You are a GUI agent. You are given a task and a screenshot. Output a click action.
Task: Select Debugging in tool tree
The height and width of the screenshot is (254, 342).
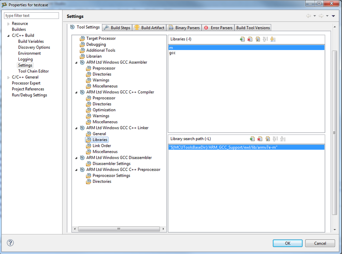tap(96, 44)
